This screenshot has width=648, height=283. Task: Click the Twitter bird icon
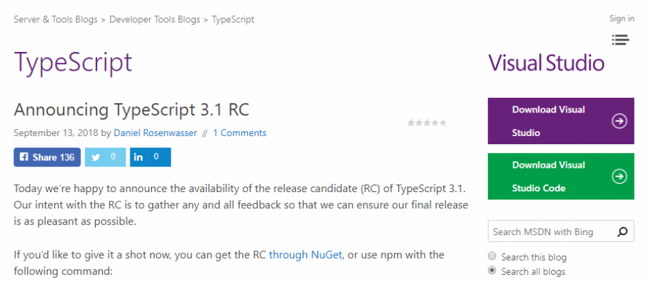tap(96, 157)
